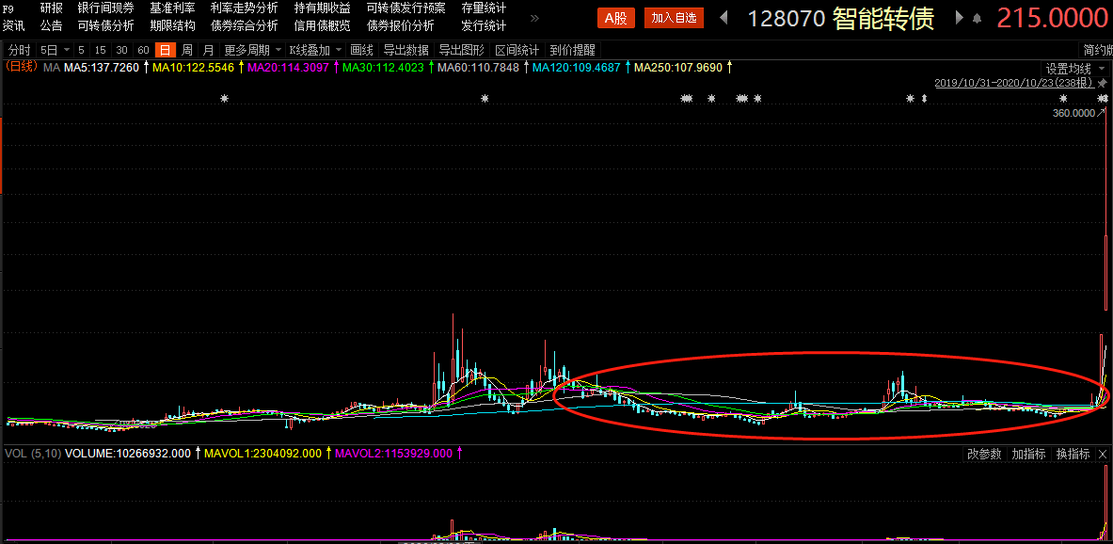Select the 60-minute chart period
The image size is (1113, 544).
142,50
